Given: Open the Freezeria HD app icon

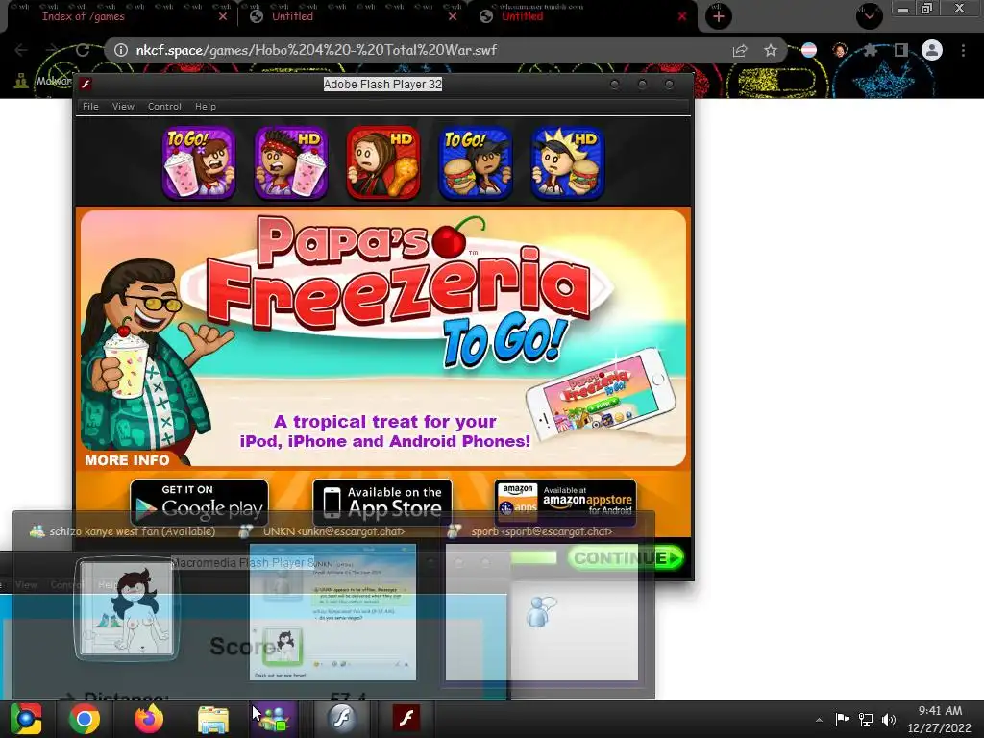Looking at the screenshot, I should 290,163.
